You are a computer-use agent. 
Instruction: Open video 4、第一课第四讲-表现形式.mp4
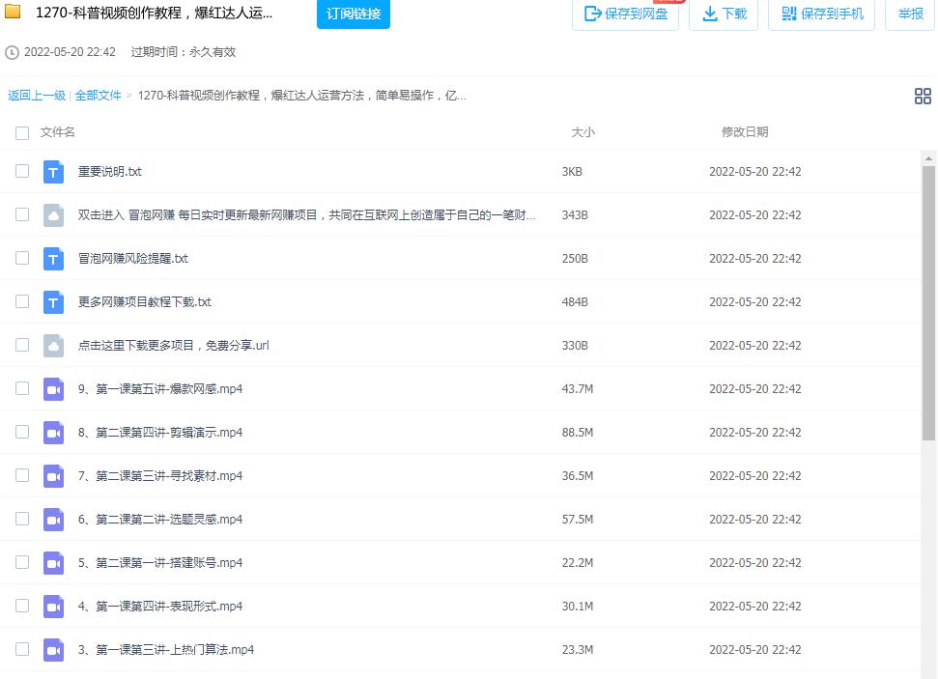(x=160, y=607)
